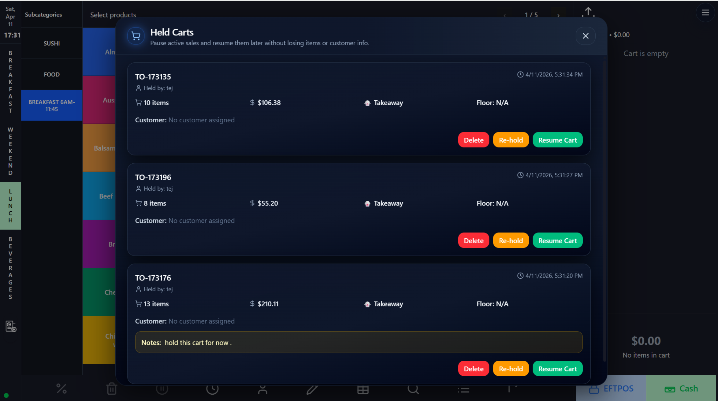Image resolution: width=718 pixels, height=401 pixels.
Task: Click '10 items' count label
Action: point(156,103)
